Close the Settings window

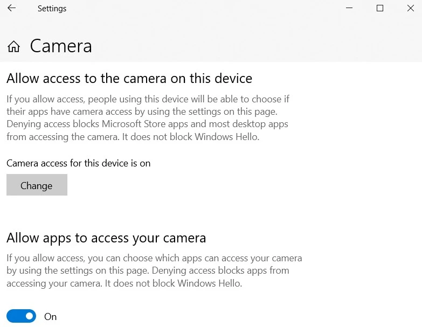click(x=410, y=9)
